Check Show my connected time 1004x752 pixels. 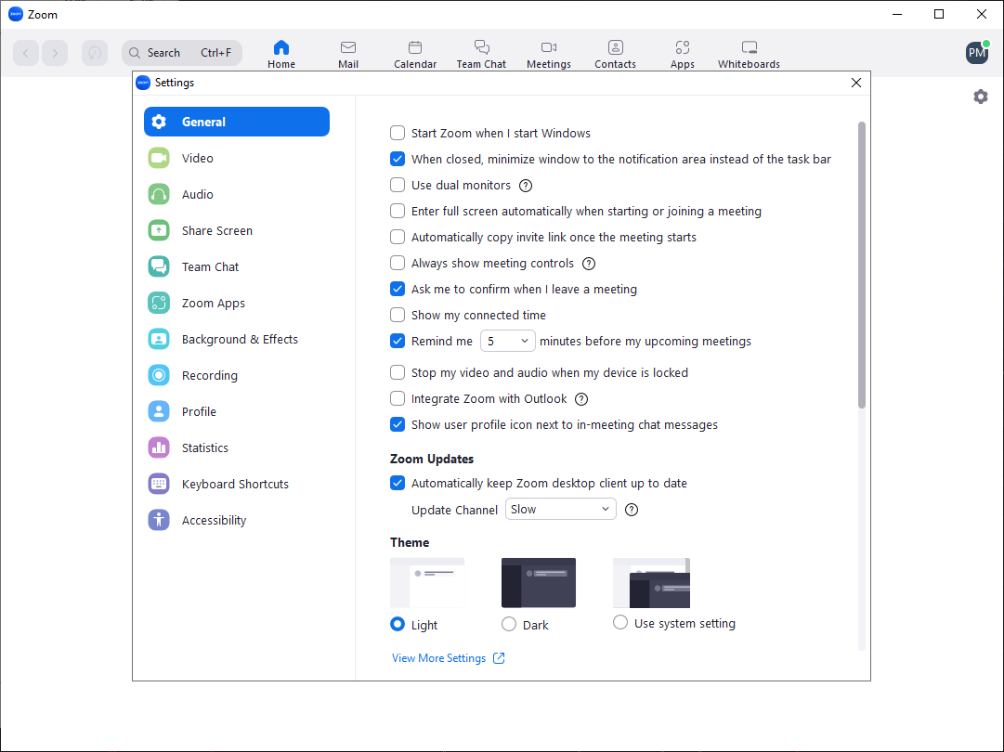pyautogui.click(x=398, y=316)
